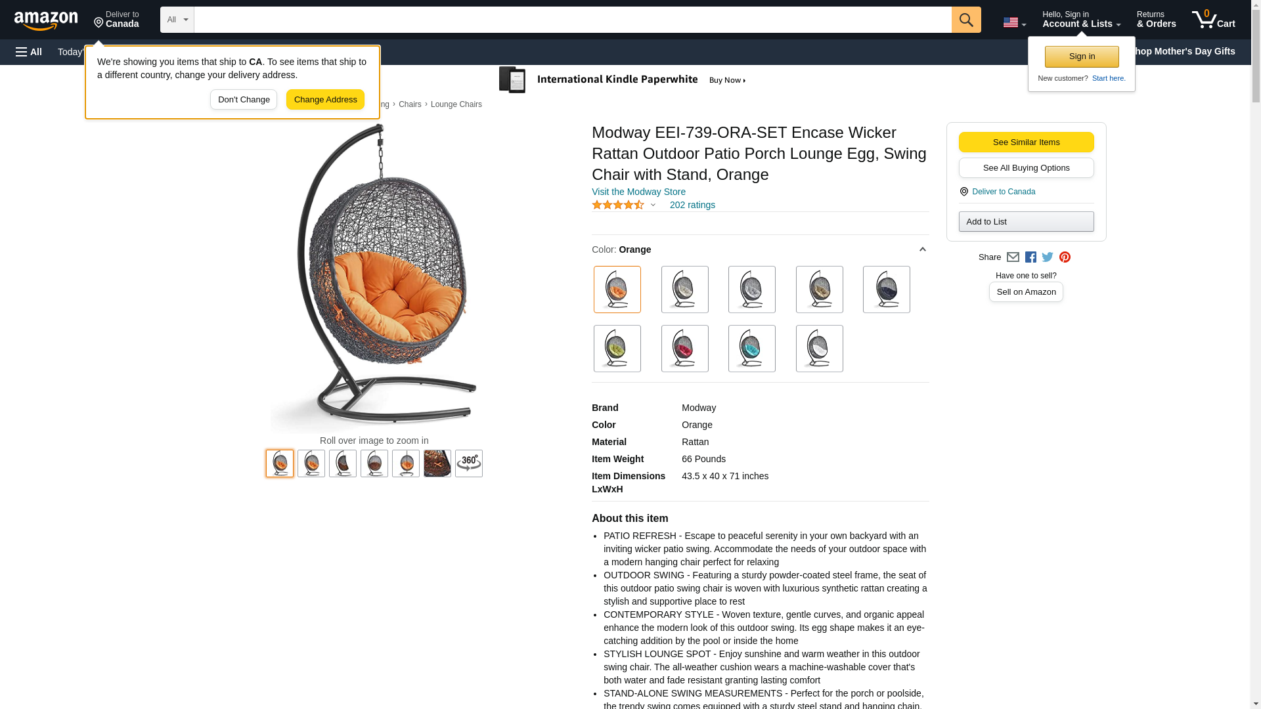Open the Visit the Modway Store link
The height and width of the screenshot is (709, 1261).
point(638,192)
